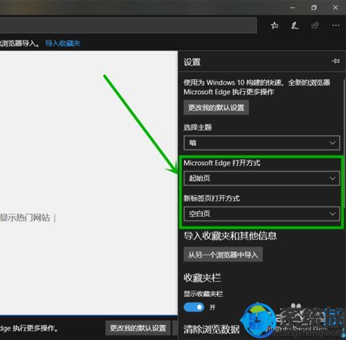Click the 设置 pane title
The height and width of the screenshot is (340, 346).
(x=192, y=62)
